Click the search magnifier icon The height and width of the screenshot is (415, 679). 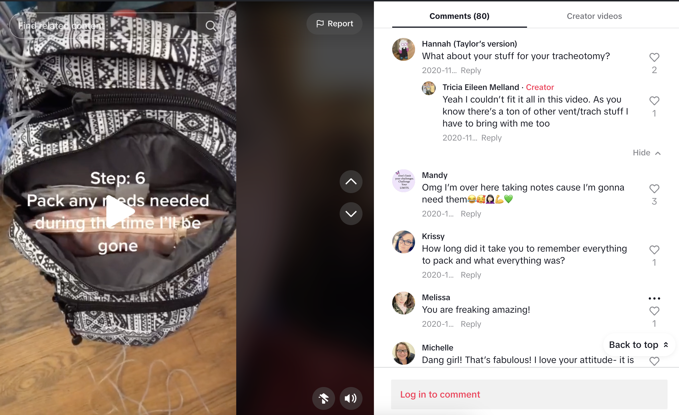coord(211,26)
